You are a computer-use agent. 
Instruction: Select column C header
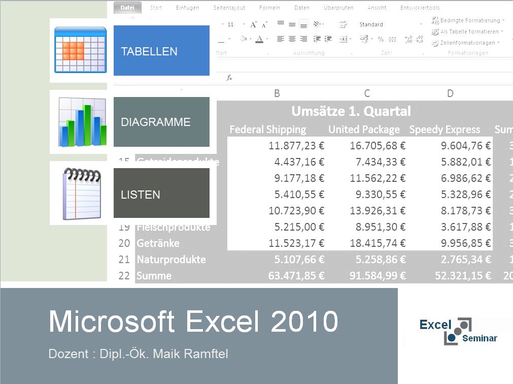coord(367,93)
